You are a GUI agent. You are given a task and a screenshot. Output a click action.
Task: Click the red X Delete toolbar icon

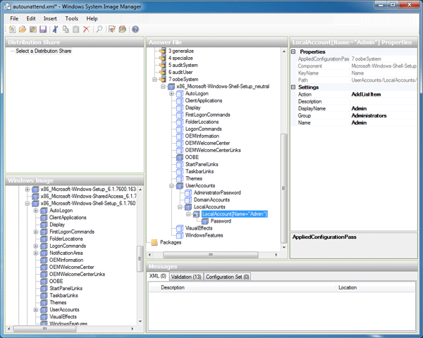[86, 30]
